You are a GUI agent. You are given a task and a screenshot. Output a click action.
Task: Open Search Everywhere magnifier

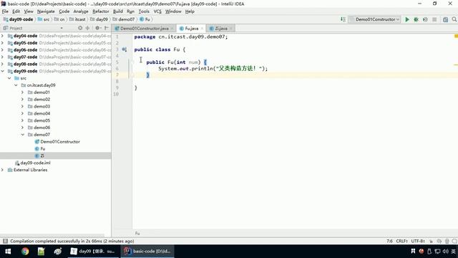click(454, 19)
